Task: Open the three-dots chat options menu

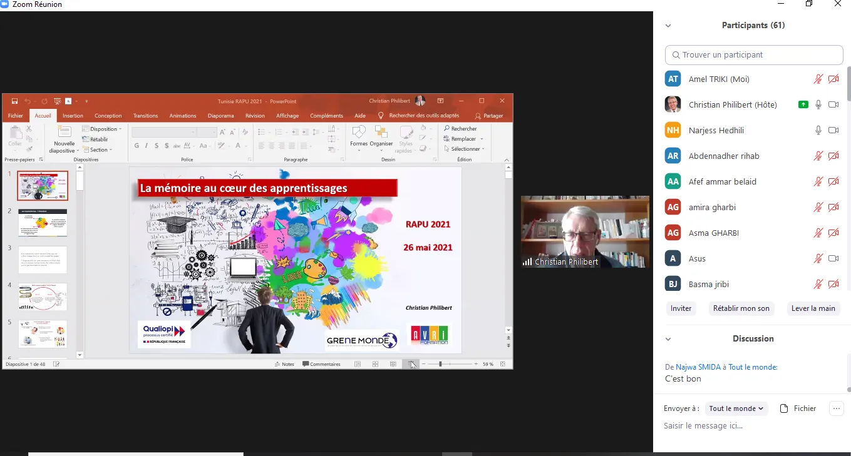Action: (x=836, y=408)
